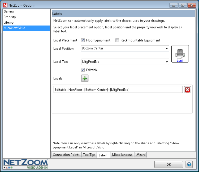Toggle the Floor Equipment checkbox
Screen dimensions: 199x172
pos(83,40)
